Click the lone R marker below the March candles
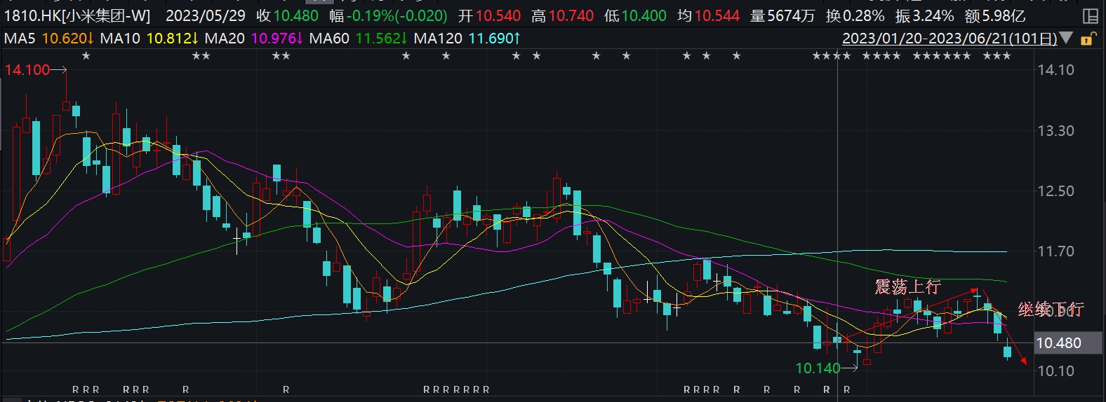This screenshot has width=1106, height=402. [x=286, y=389]
